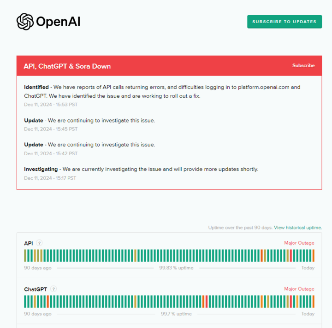Click the ChatGPT help question mark icon
The height and width of the screenshot is (328, 332).
pos(53,289)
